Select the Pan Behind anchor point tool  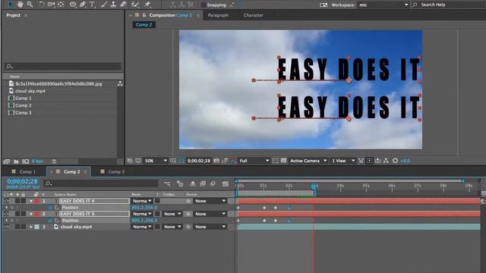pyautogui.click(x=61, y=5)
